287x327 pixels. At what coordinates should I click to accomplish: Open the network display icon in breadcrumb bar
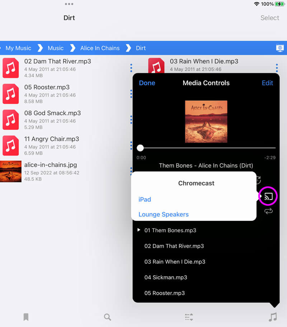280,48
